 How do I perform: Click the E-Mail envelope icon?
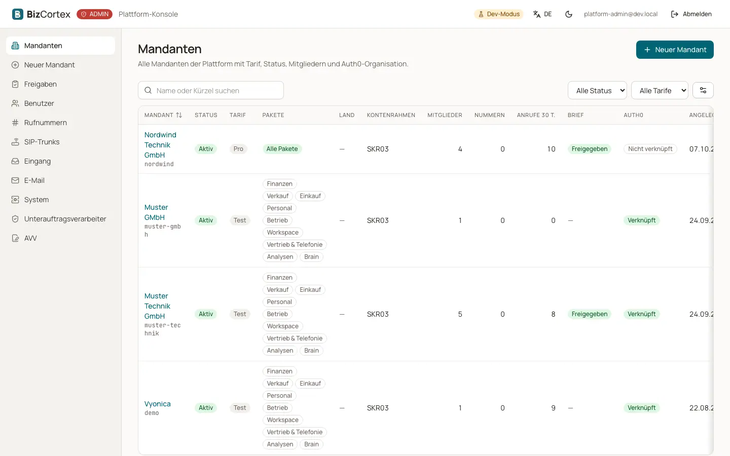[15, 180]
